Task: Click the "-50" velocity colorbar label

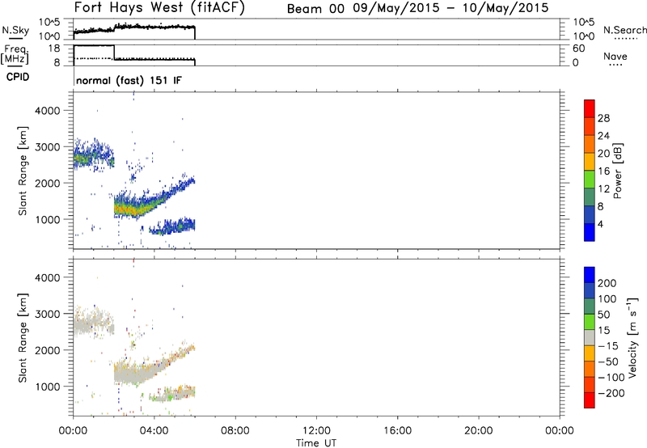Action: coord(608,361)
